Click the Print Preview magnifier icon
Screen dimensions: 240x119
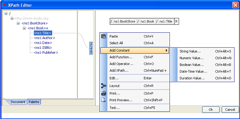pos(104,100)
